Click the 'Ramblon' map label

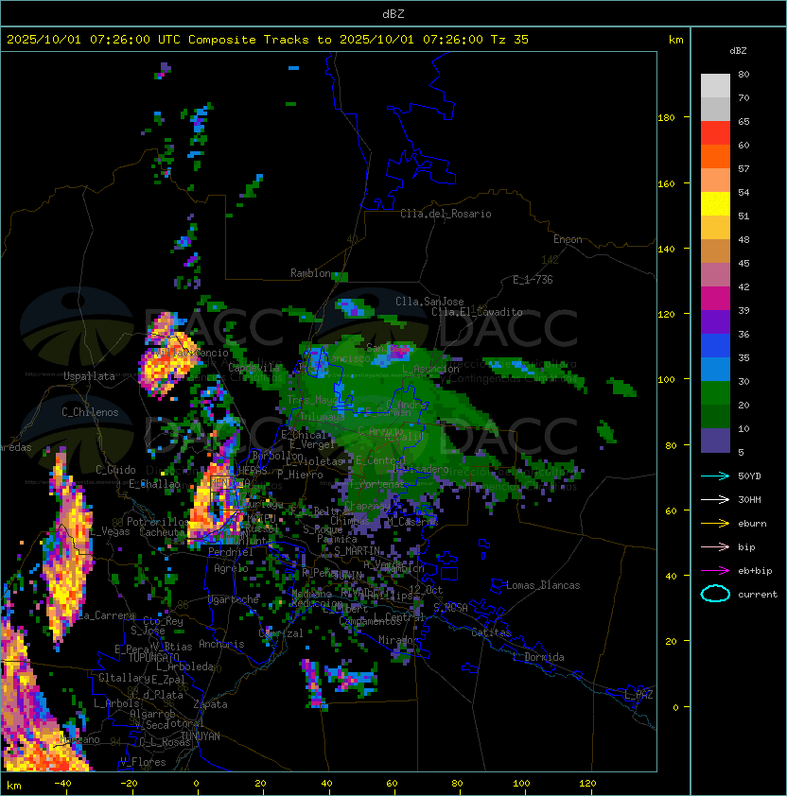310,273
